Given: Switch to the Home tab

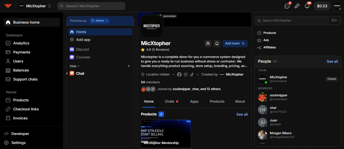Looking at the screenshot, I should tap(149, 102).
